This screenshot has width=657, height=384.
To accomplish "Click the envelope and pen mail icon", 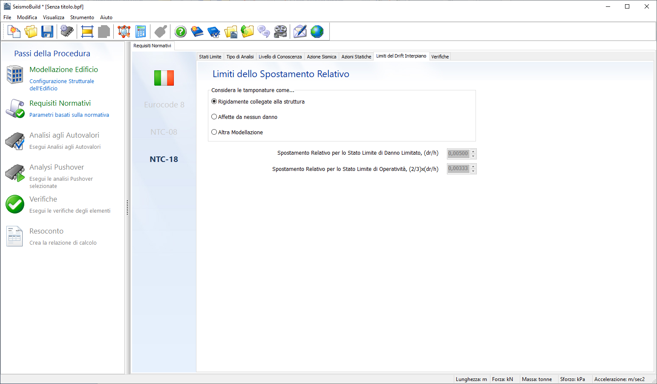I will click(300, 32).
